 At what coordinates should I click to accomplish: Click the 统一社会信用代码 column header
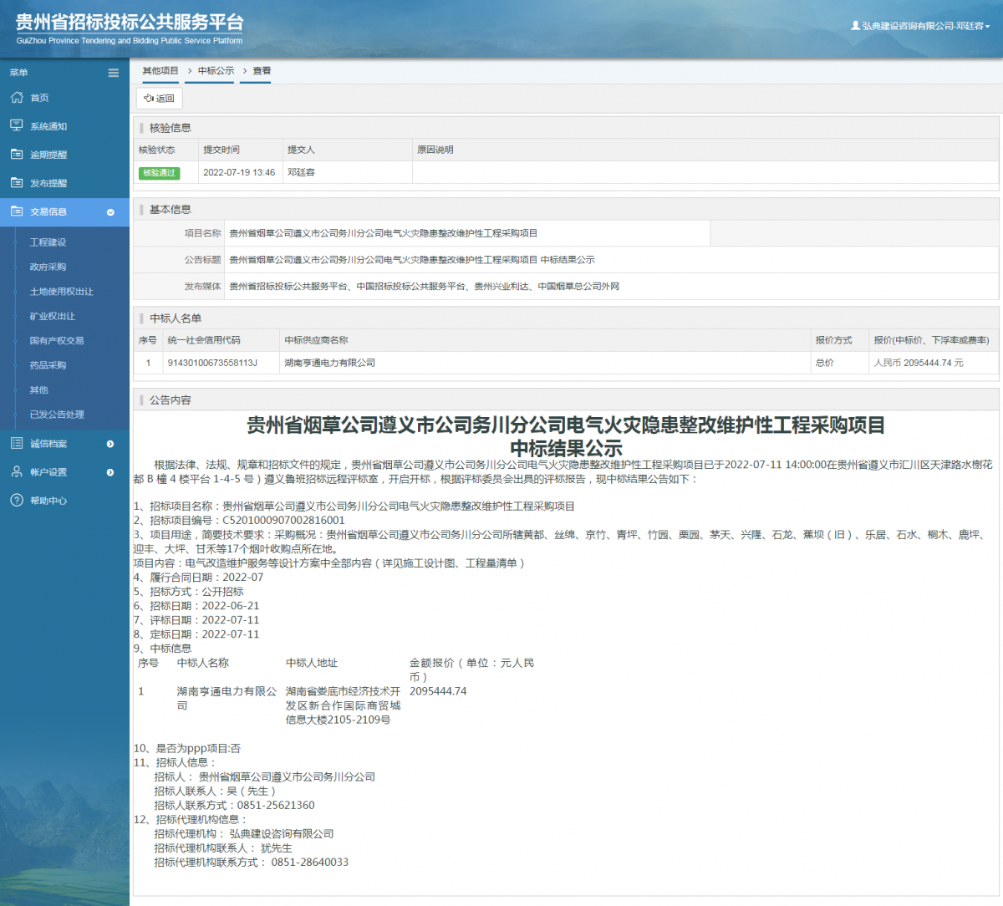pos(204,340)
